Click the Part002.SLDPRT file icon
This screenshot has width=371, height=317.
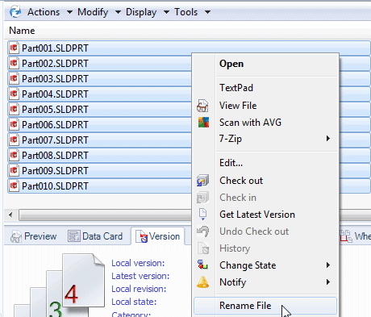pyautogui.click(x=14, y=64)
